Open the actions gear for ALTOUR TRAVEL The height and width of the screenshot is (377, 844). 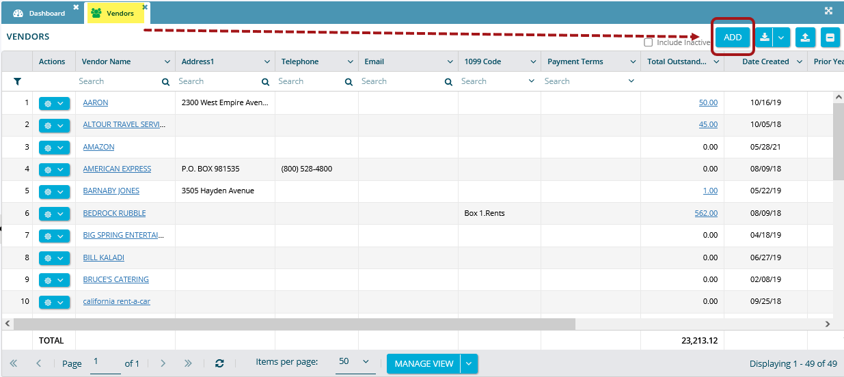(x=55, y=126)
